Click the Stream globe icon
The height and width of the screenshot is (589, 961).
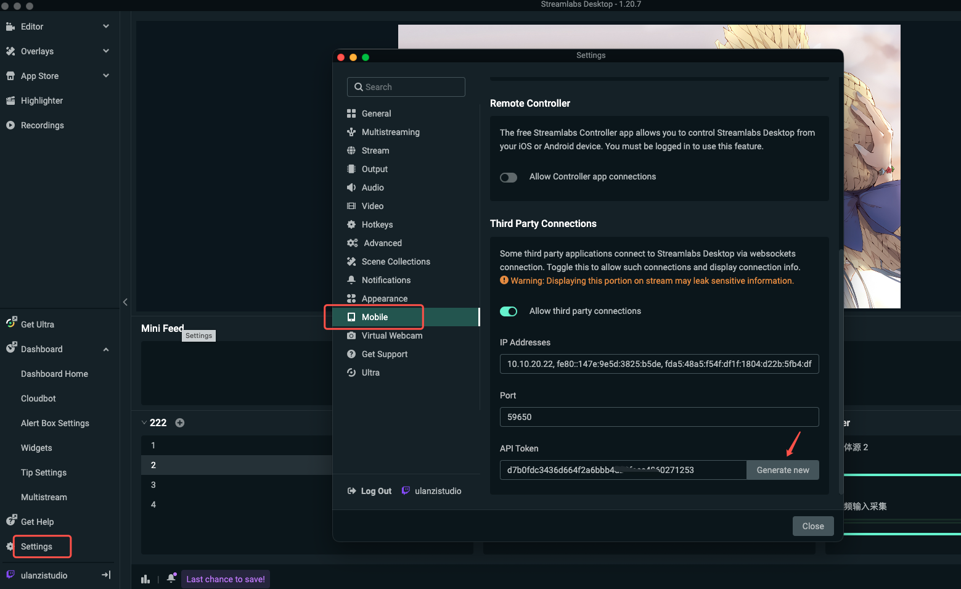click(x=351, y=150)
